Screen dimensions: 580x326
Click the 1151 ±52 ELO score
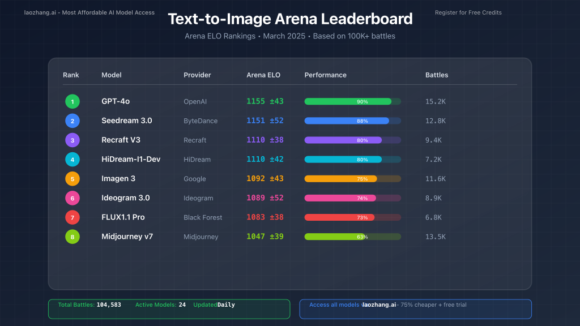coord(265,121)
